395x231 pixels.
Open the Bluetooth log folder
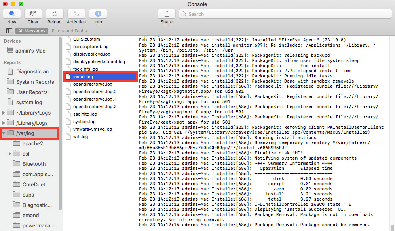(x=29, y=164)
